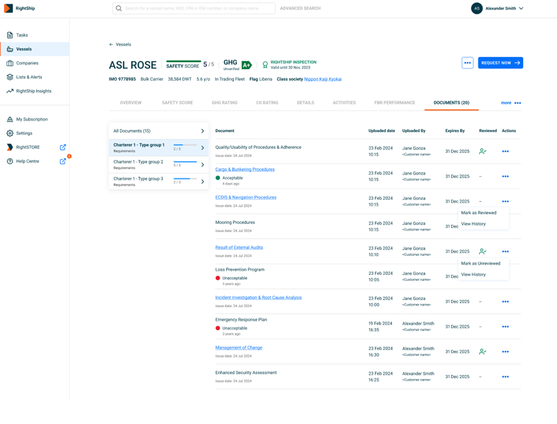
Task: Focus the vessel search input field
Action: [194, 8]
